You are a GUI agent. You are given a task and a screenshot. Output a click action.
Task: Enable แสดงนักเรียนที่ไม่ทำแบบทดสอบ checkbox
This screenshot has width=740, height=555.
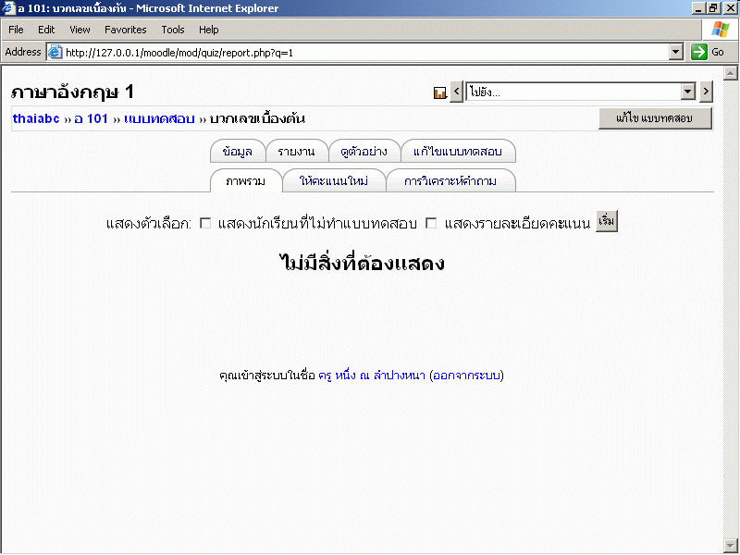pos(205,223)
